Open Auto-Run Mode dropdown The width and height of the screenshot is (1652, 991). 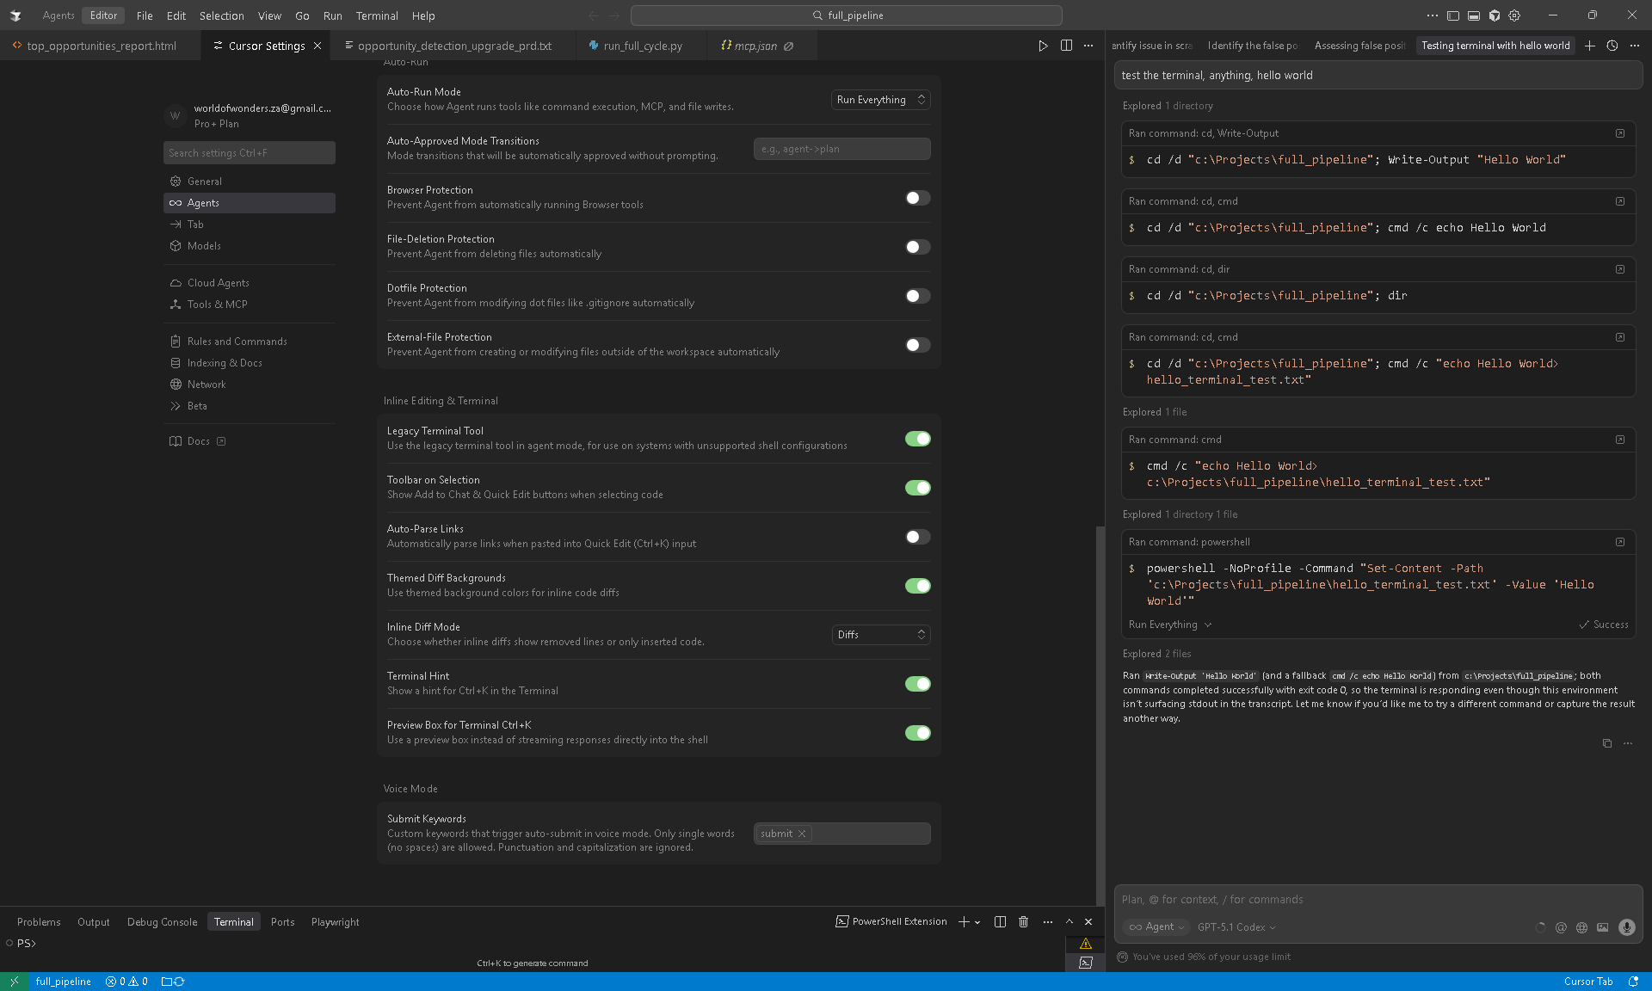click(880, 100)
